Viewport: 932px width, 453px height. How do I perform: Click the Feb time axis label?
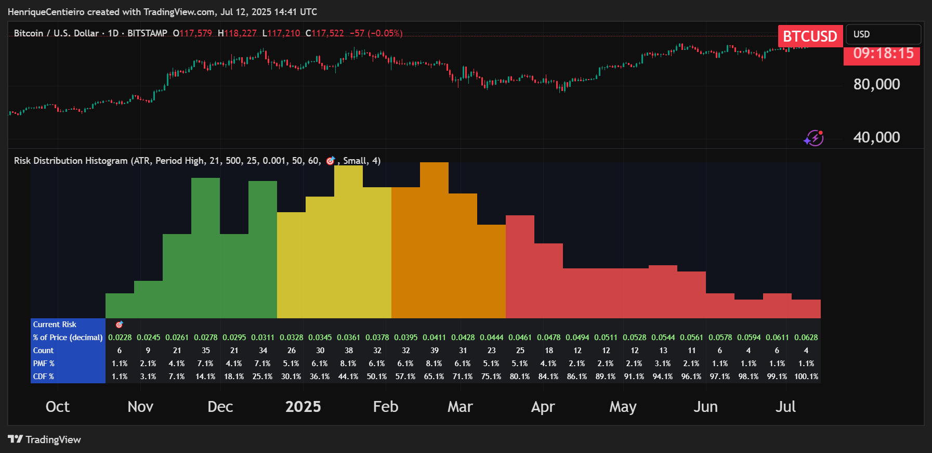pos(386,407)
